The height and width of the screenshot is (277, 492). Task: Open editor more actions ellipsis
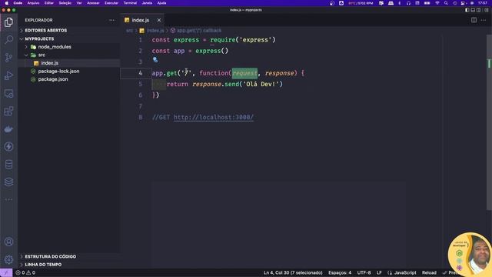484,20
